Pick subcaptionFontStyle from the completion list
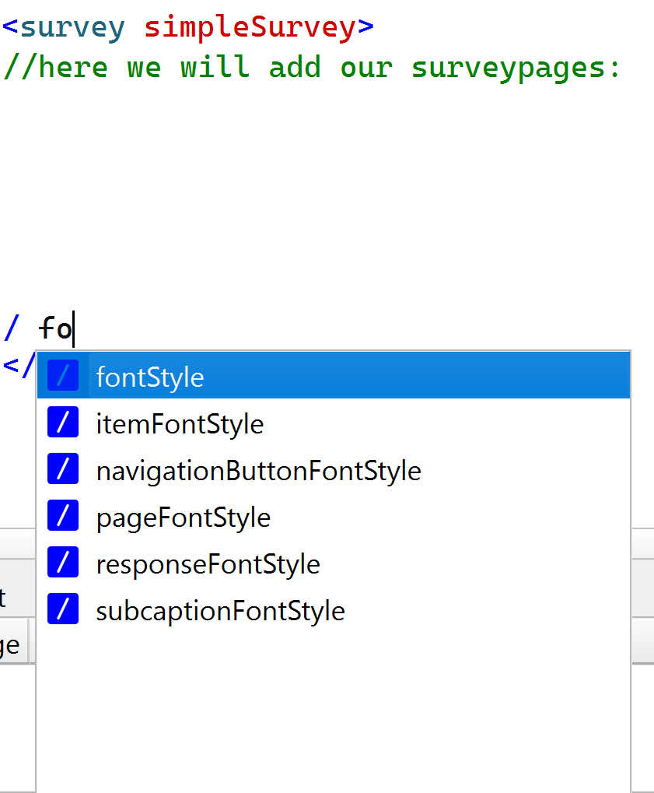 (220, 611)
